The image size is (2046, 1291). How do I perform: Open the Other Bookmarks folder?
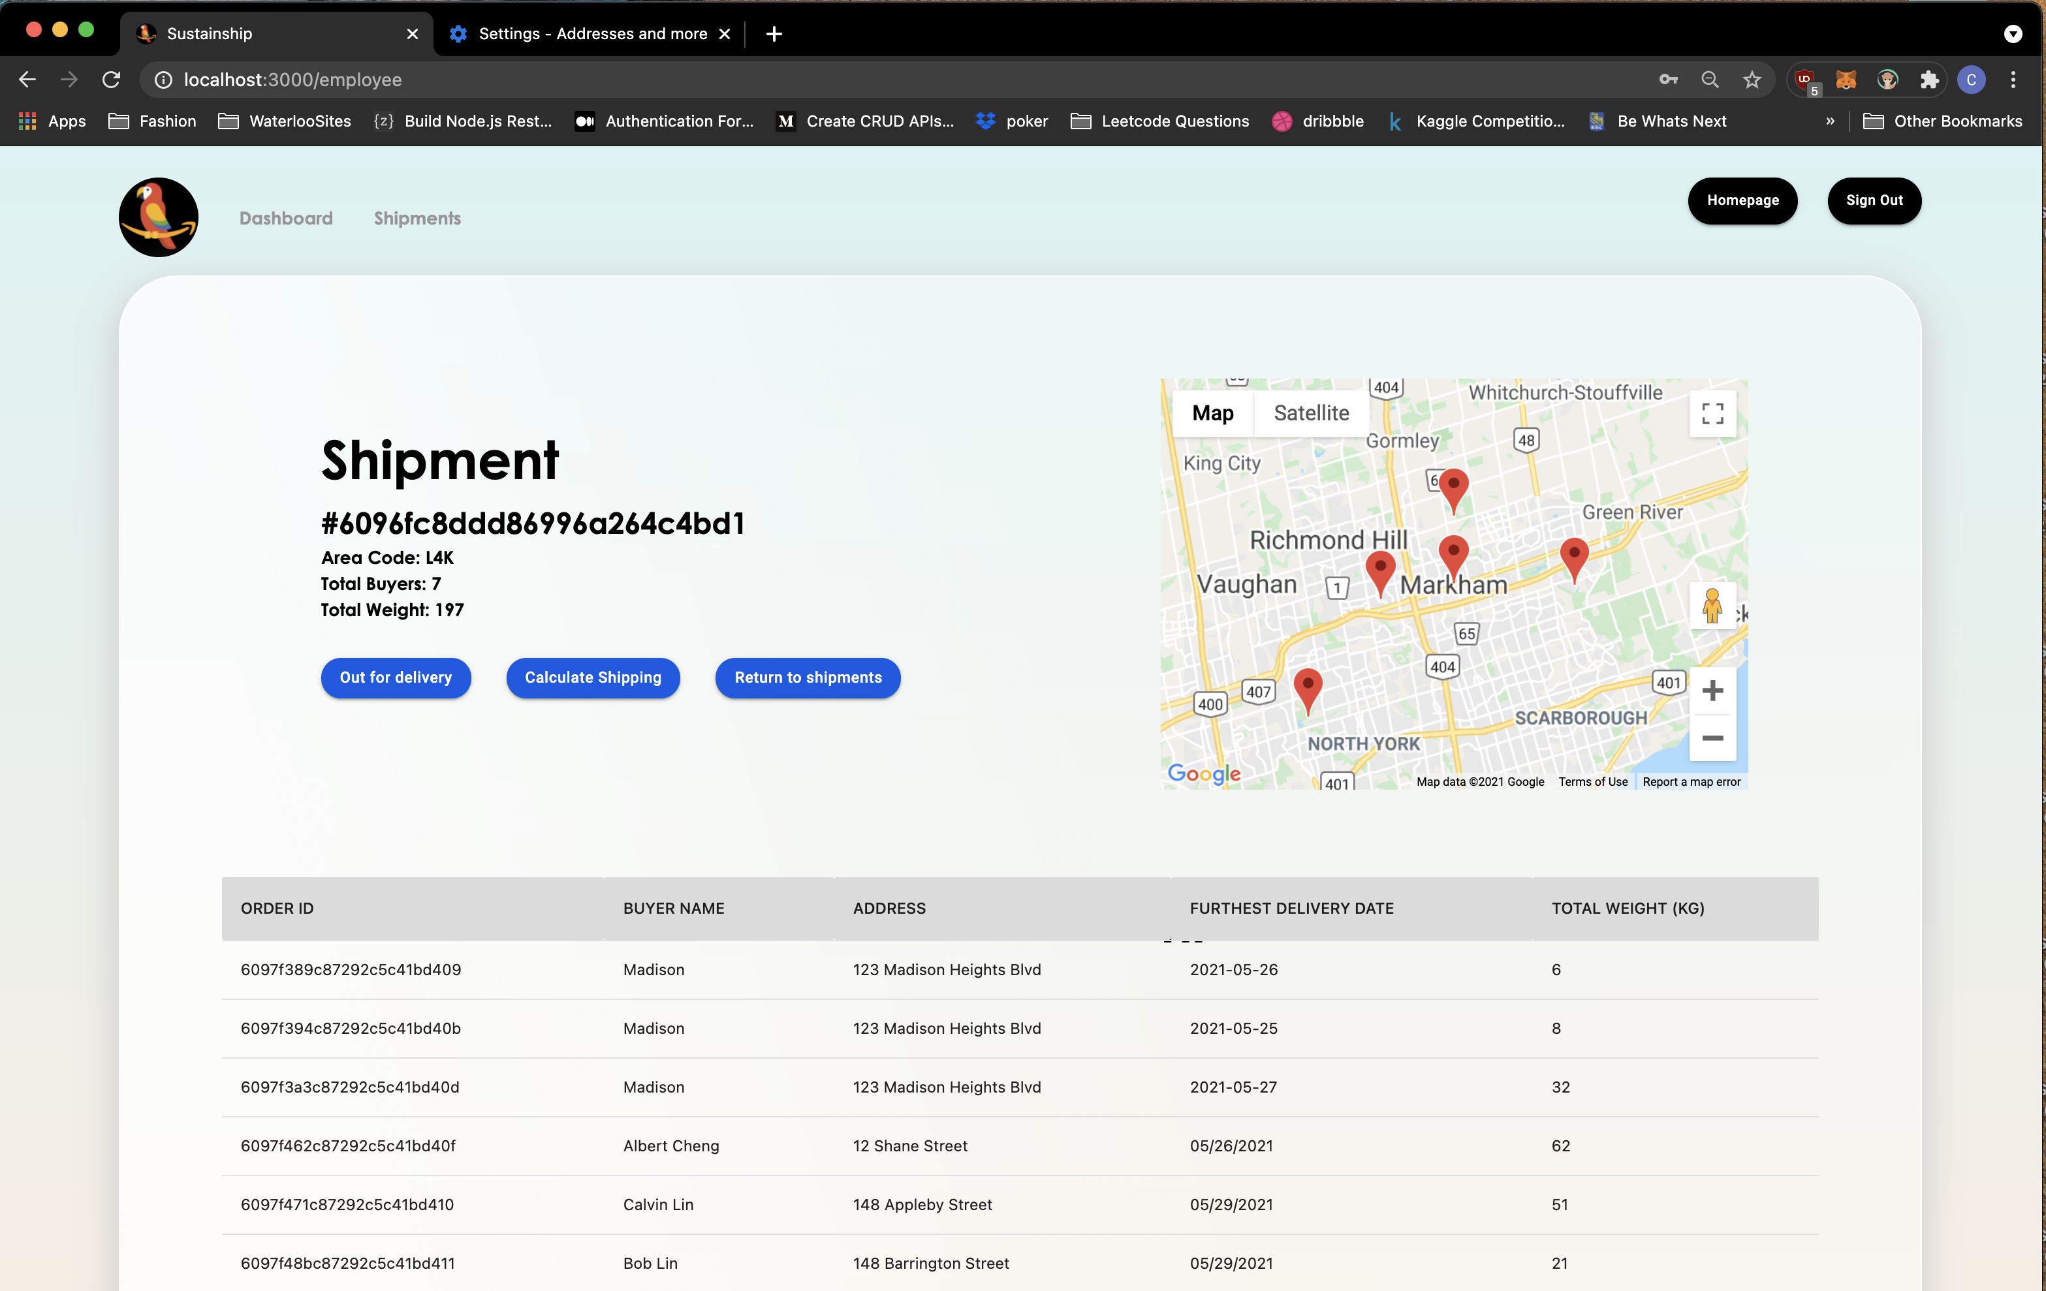(x=1942, y=121)
